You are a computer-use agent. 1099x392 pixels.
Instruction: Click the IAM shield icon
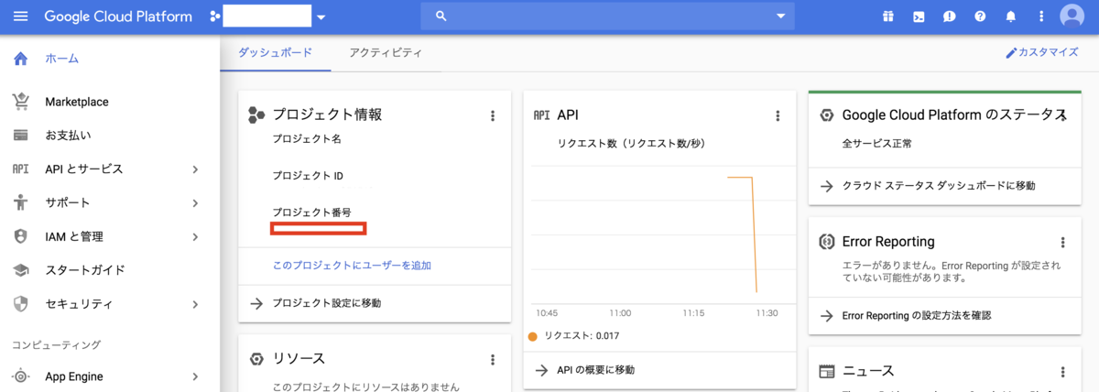tap(20, 236)
